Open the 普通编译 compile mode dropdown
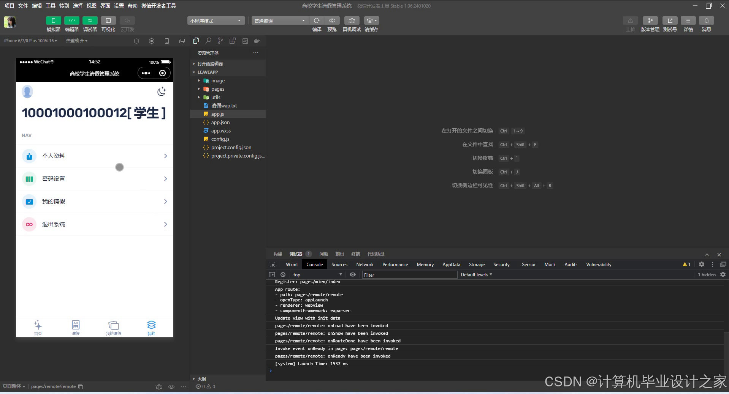 point(279,20)
